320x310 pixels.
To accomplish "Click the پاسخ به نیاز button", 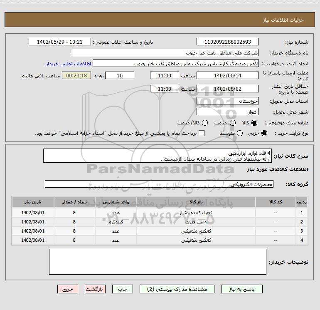I will pyautogui.click(x=242, y=289).
